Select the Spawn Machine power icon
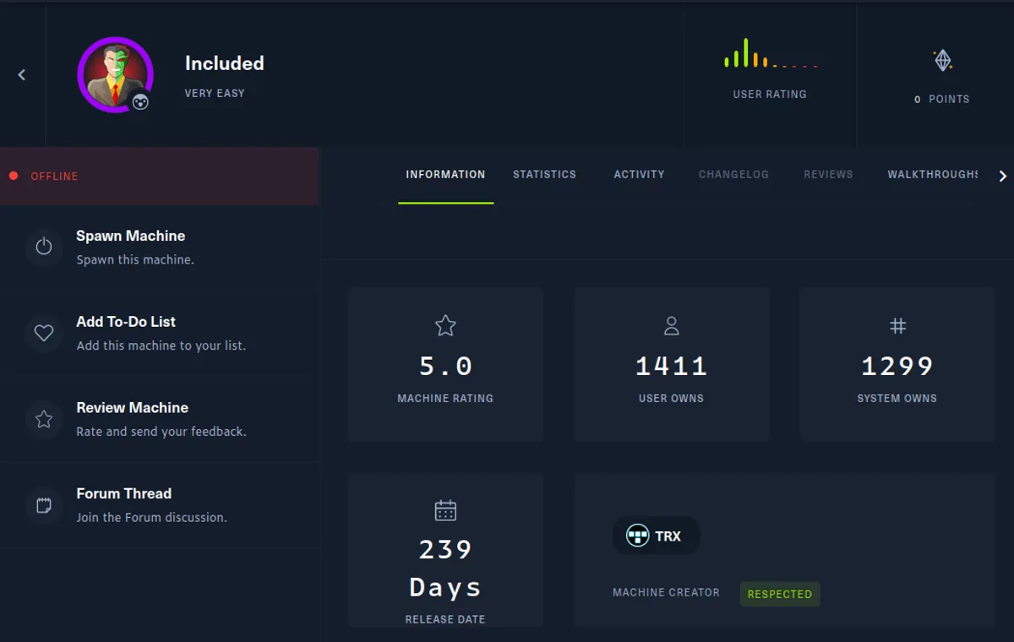 44,247
